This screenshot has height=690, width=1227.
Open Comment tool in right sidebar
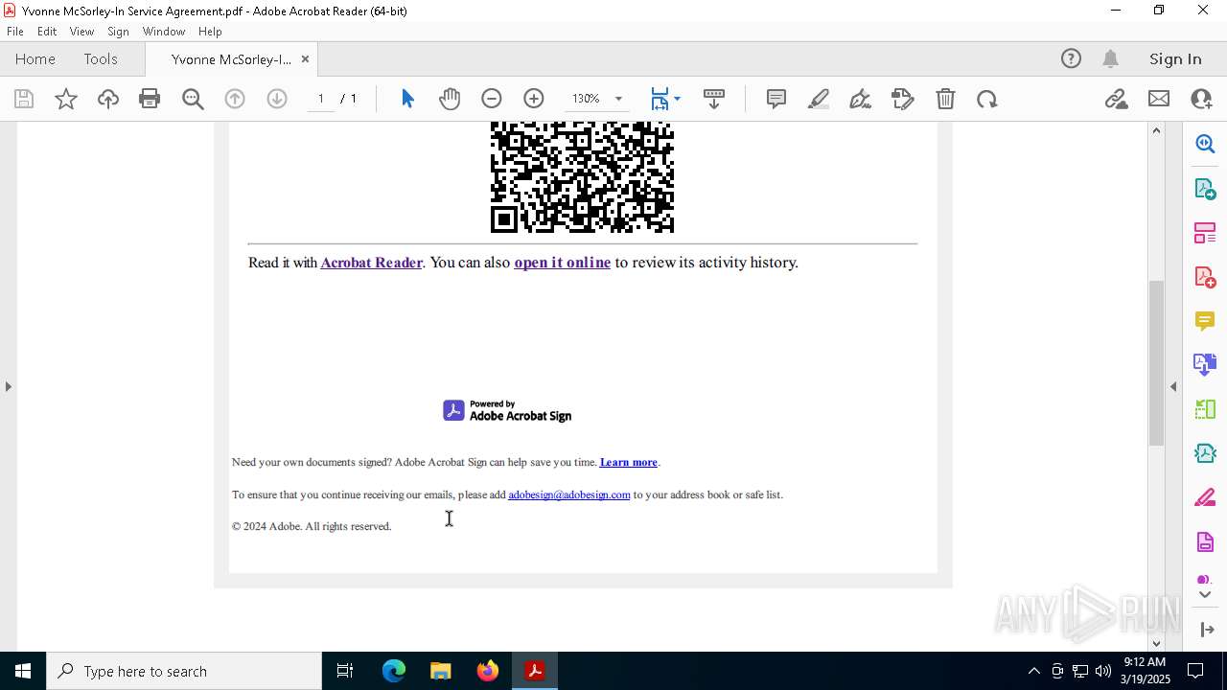point(1205,321)
